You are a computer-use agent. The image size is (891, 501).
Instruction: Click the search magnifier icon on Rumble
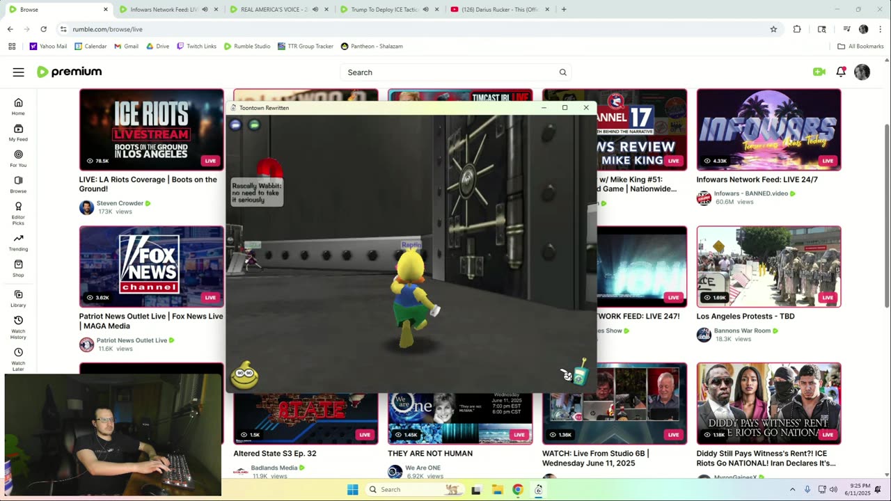pos(562,72)
